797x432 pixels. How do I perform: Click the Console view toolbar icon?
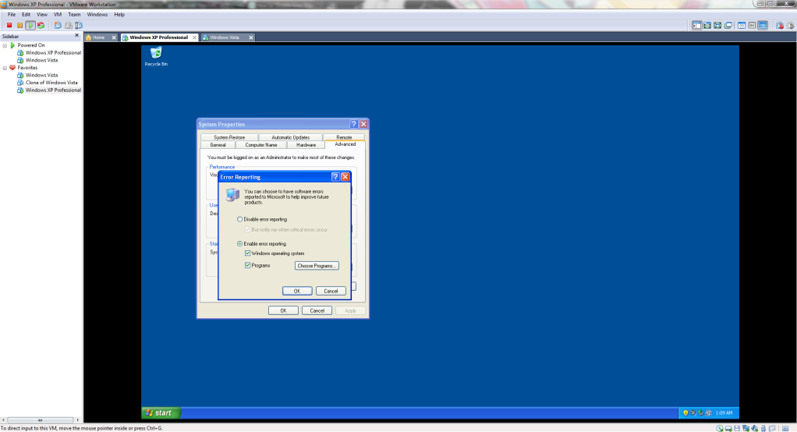(x=763, y=26)
